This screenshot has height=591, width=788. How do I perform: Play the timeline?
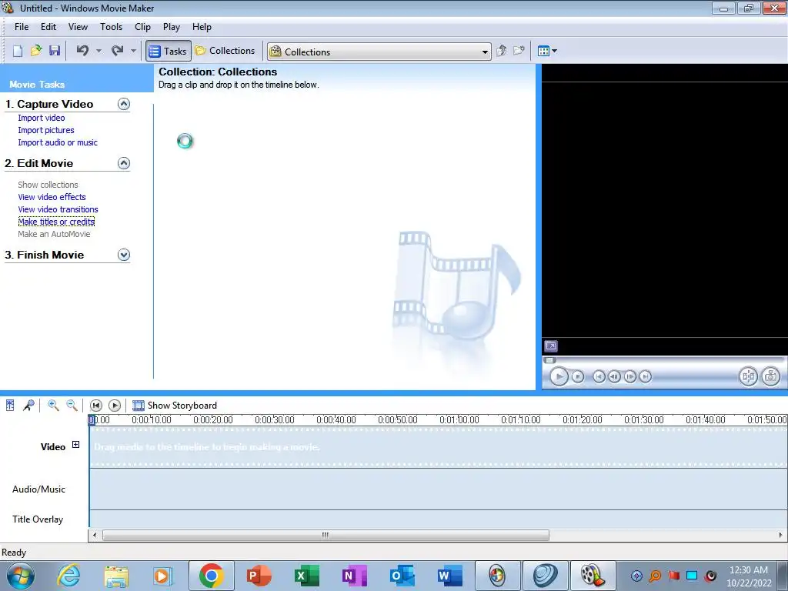pos(115,405)
